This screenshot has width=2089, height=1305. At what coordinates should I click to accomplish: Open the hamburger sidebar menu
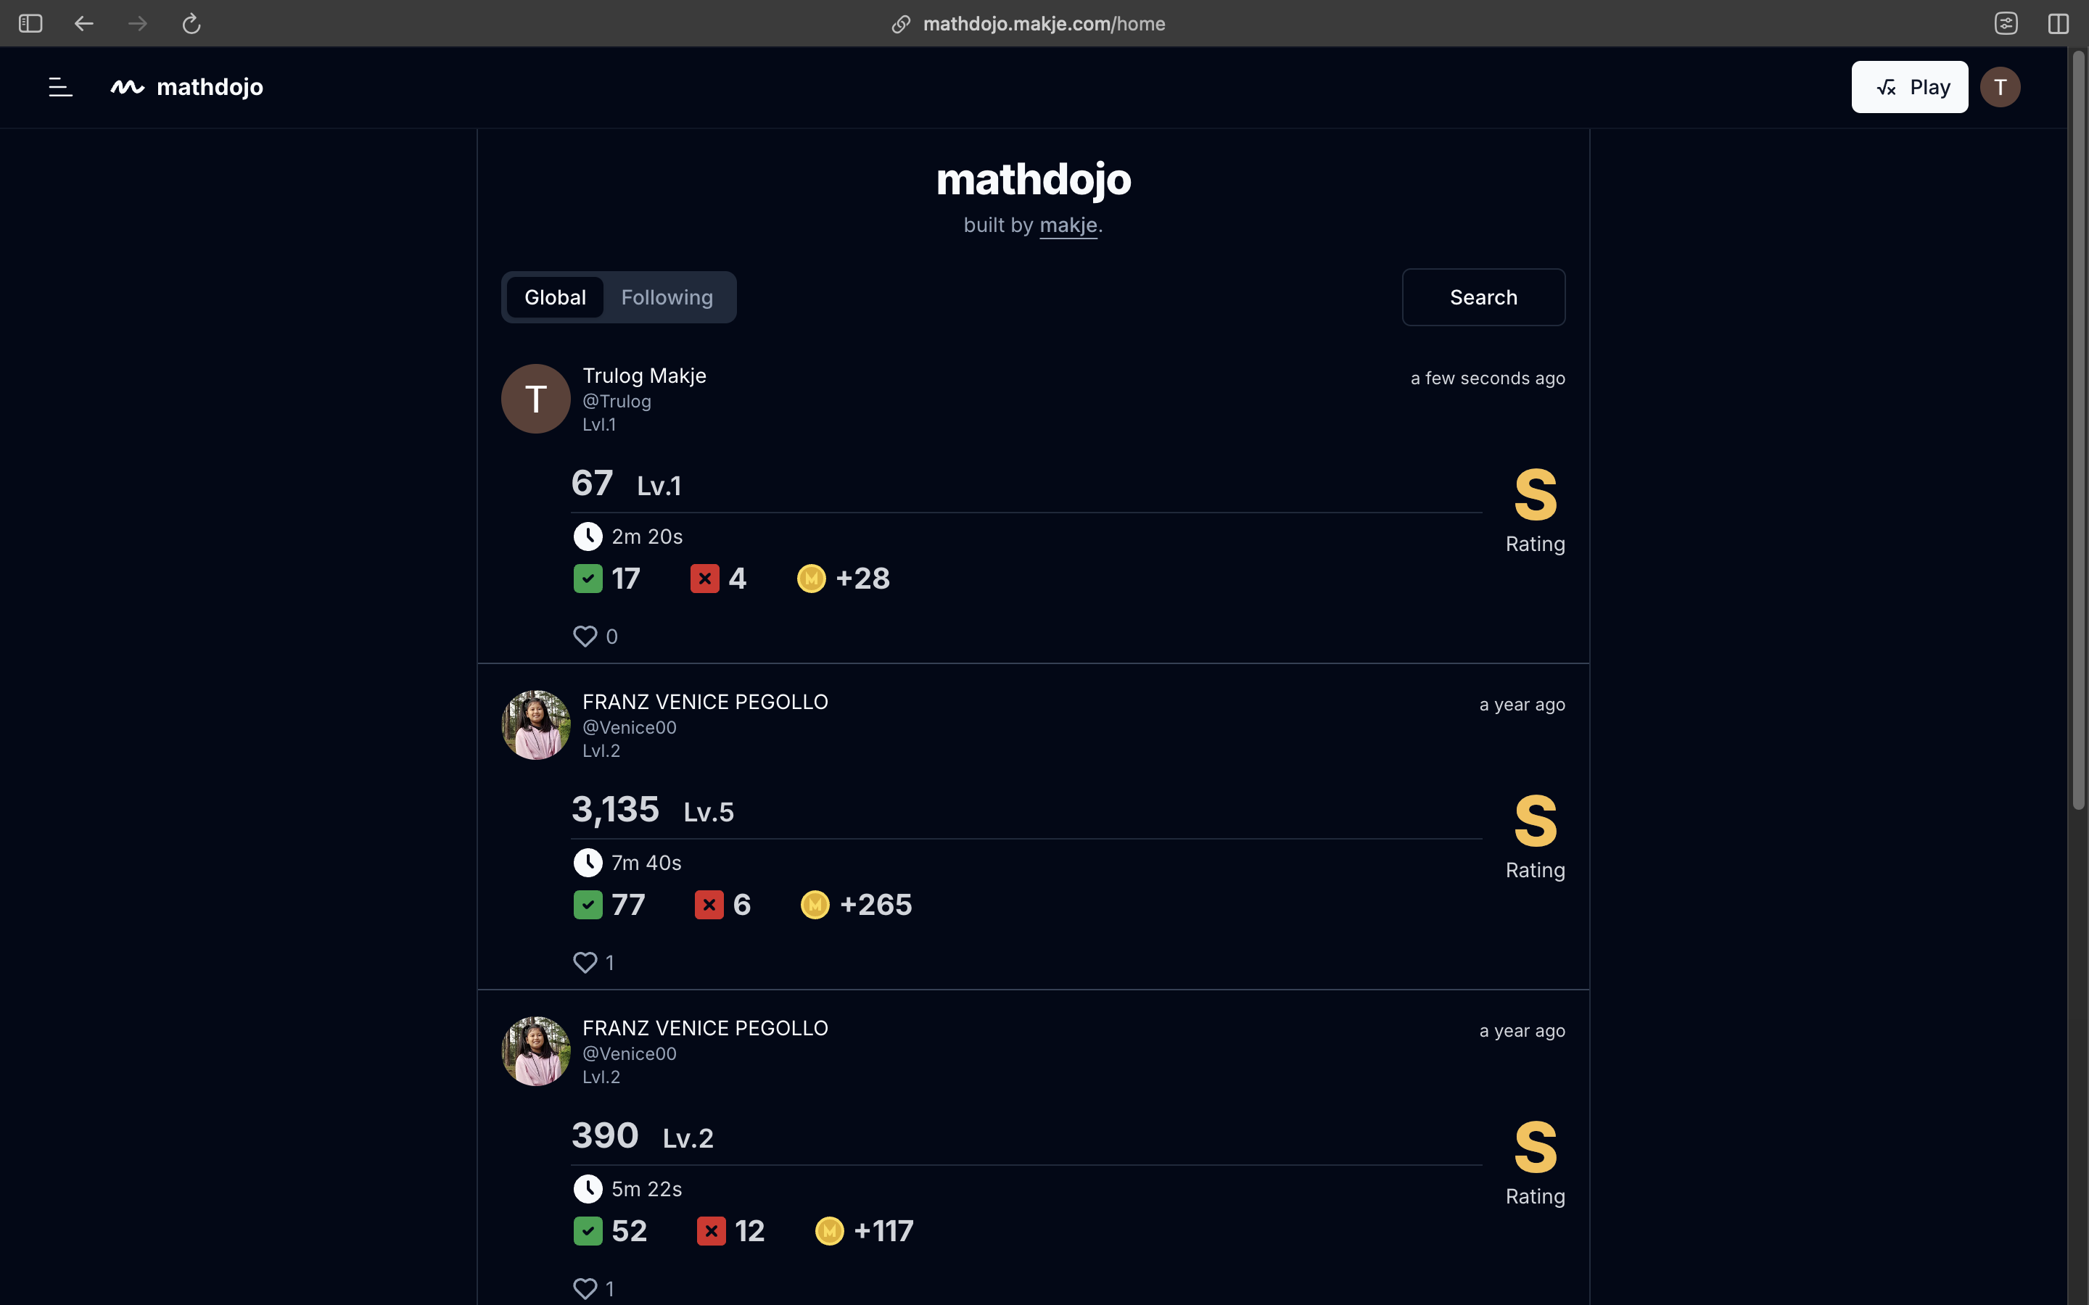coord(60,87)
